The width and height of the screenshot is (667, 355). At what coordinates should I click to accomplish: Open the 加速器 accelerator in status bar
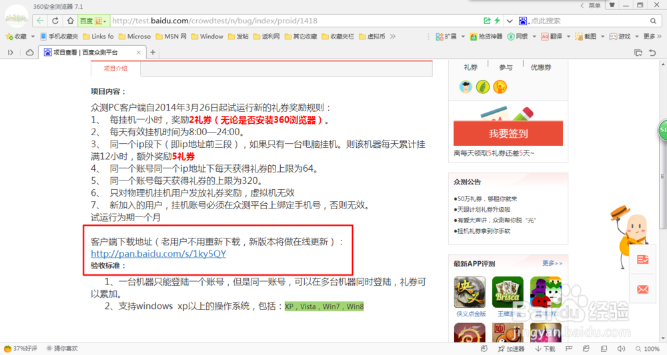pos(512,348)
